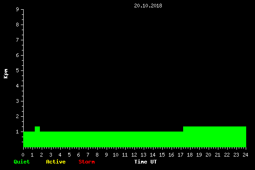Click the raised green bar after hour 17
Viewport: 255px width, 170px height.
[x=215, y=129]
